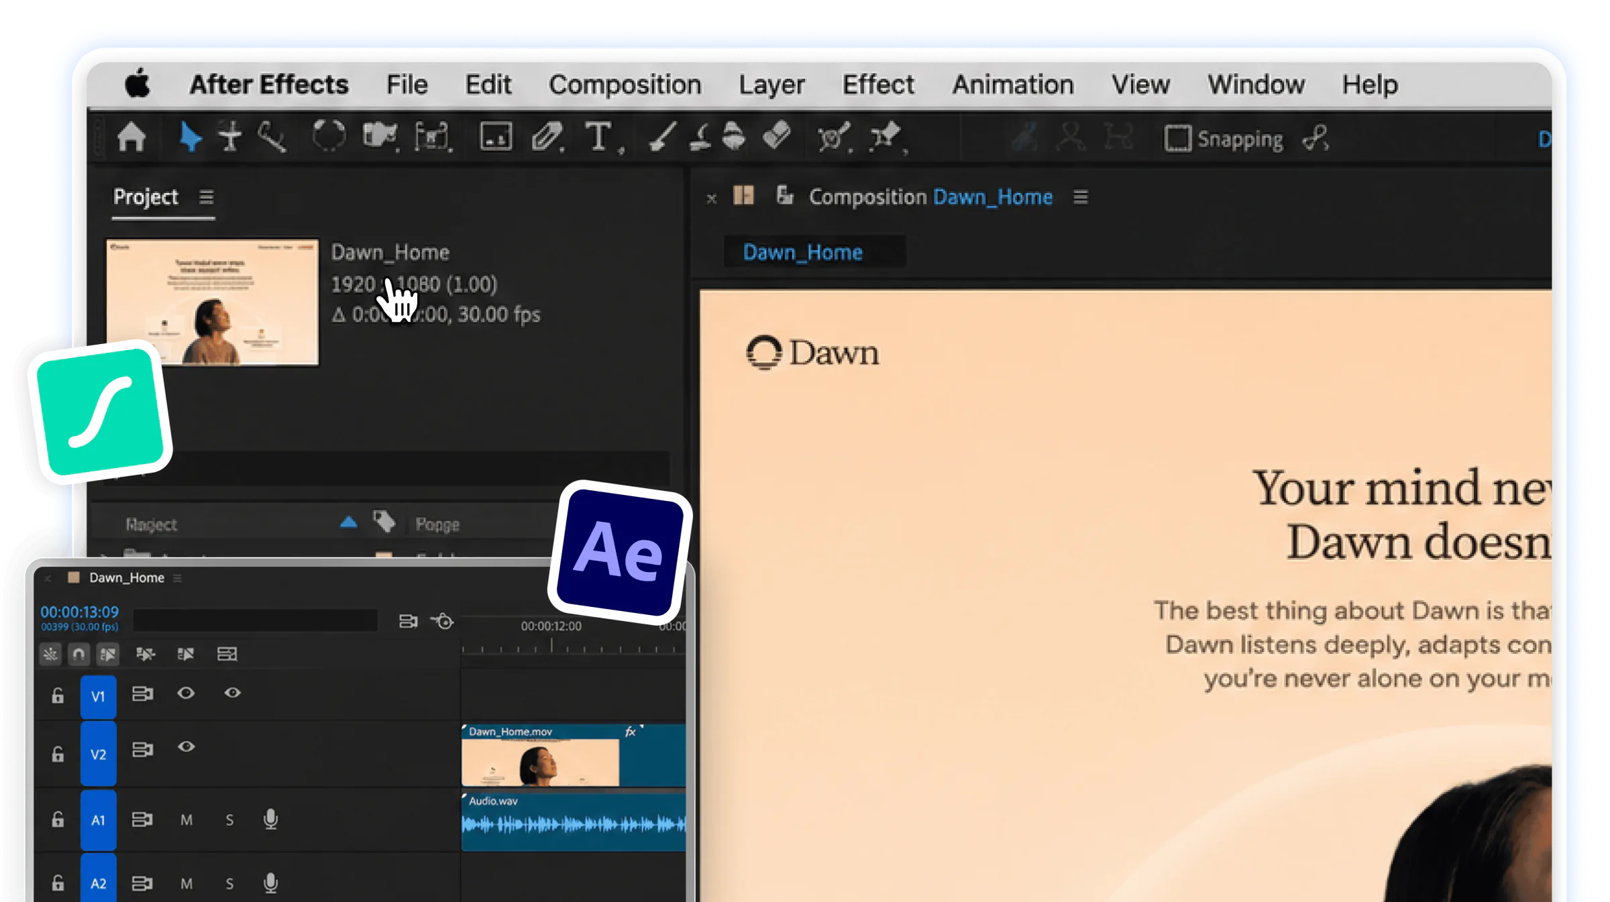Screen dimensions: 1610x902
Task: Select the Unified Camera tool
Action: coord(380,137)
